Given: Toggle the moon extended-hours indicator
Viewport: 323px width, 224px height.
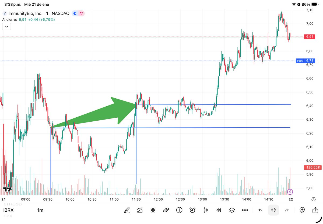Looking at the screenshot, I should [75, 13].
